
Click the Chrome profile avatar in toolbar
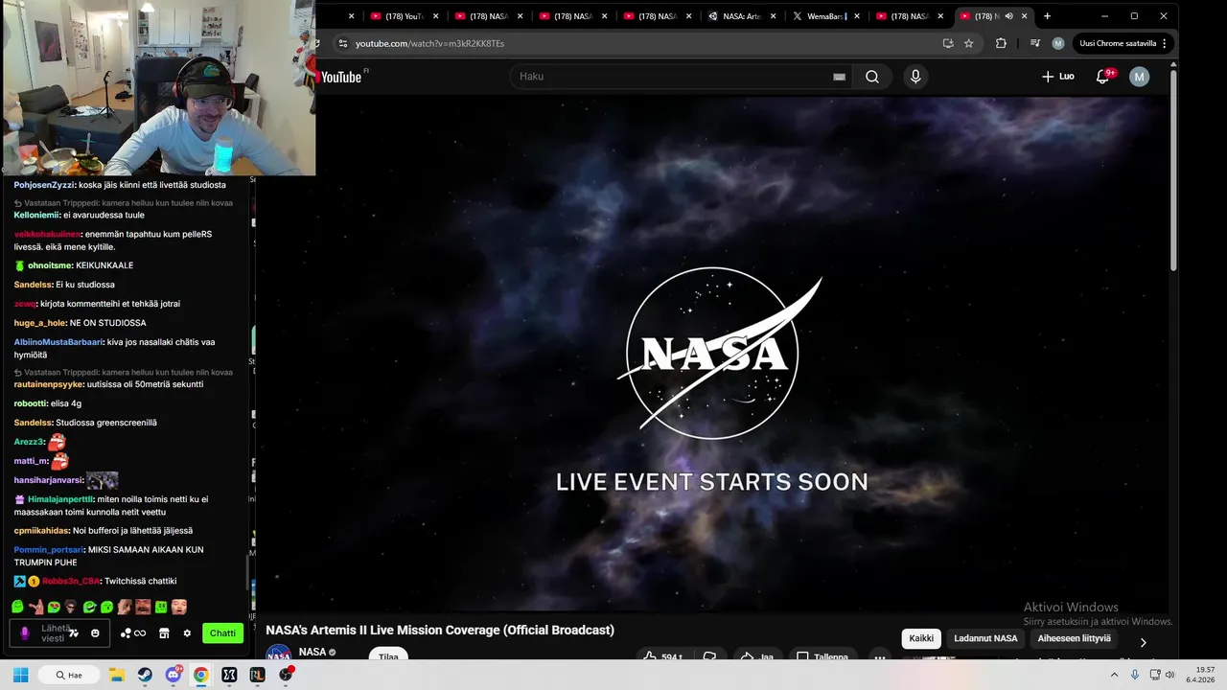1058,43
